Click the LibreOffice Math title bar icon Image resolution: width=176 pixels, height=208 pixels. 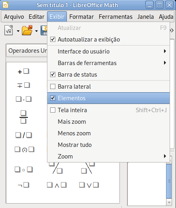[6, 5]
